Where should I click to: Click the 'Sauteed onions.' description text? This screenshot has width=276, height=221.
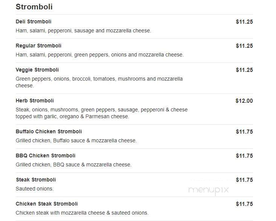[x=35, y=189]
